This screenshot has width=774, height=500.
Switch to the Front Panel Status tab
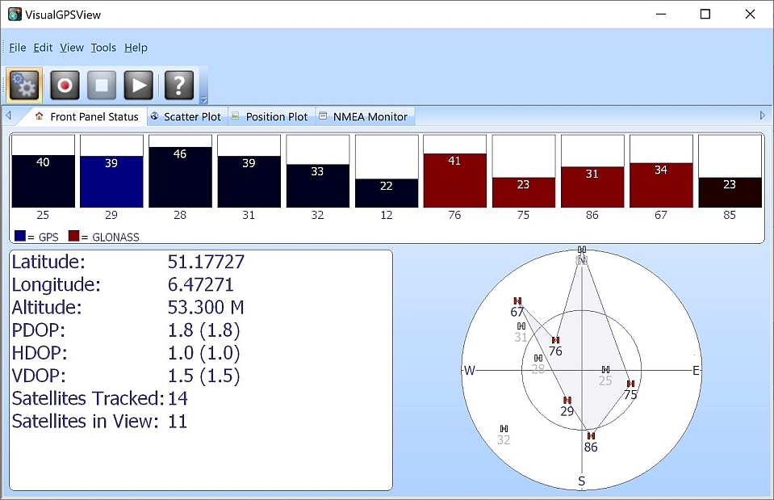(88, 116)
